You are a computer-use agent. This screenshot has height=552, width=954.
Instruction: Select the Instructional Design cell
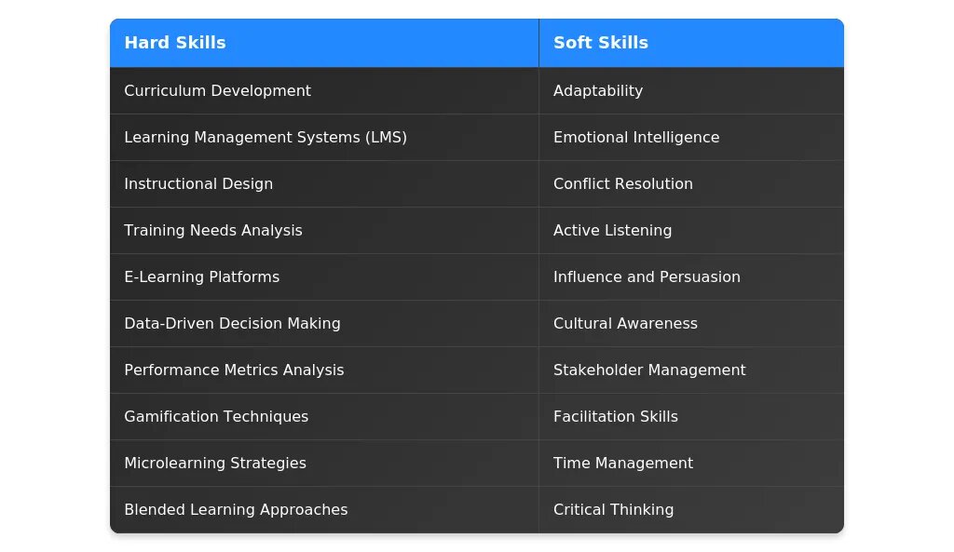coord(198,184)
